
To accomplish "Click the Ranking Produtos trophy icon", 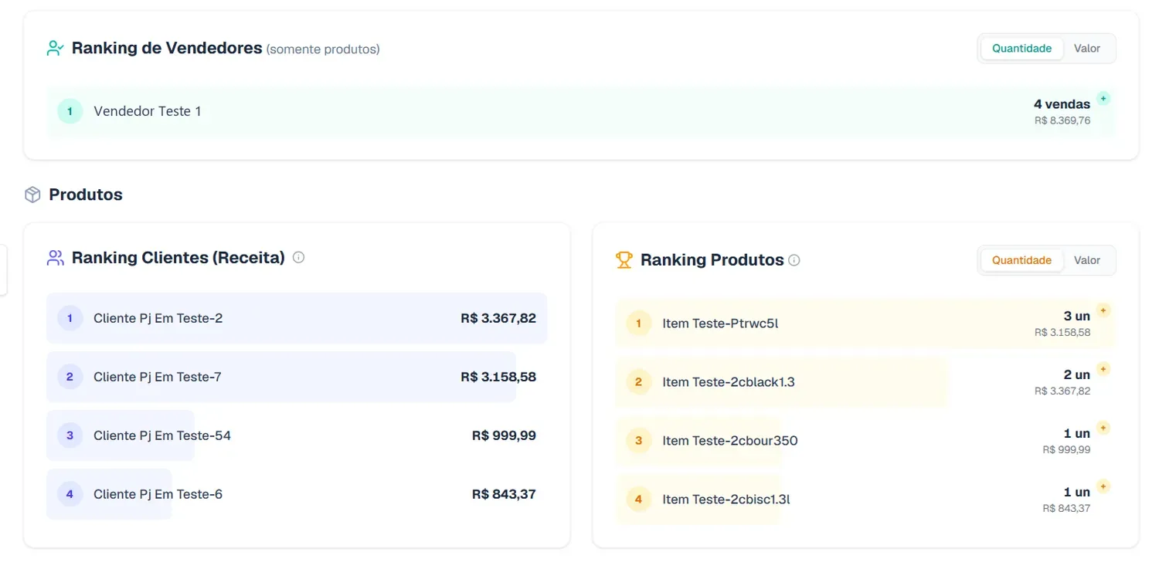I will point(624,260).
